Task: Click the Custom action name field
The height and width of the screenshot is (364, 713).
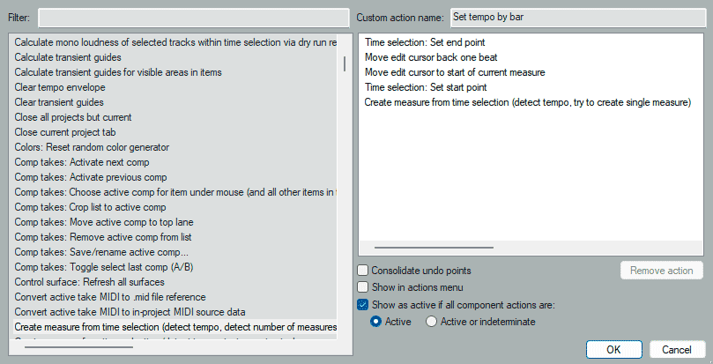Action: pyautogui.click(x=576, y=17)
